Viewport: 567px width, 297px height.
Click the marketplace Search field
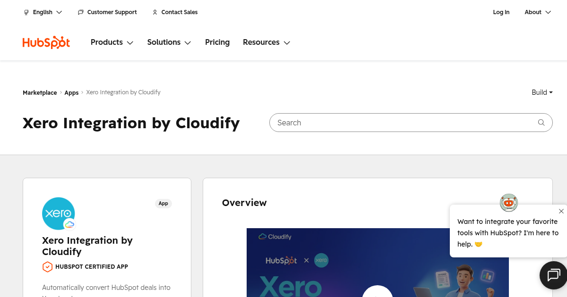point(411,123)
